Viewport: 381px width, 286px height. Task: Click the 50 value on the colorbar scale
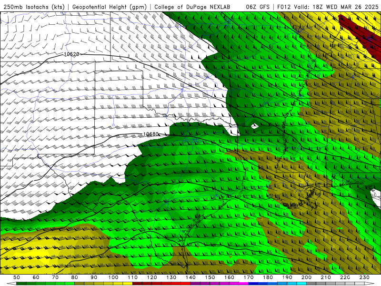pos(17,277)
